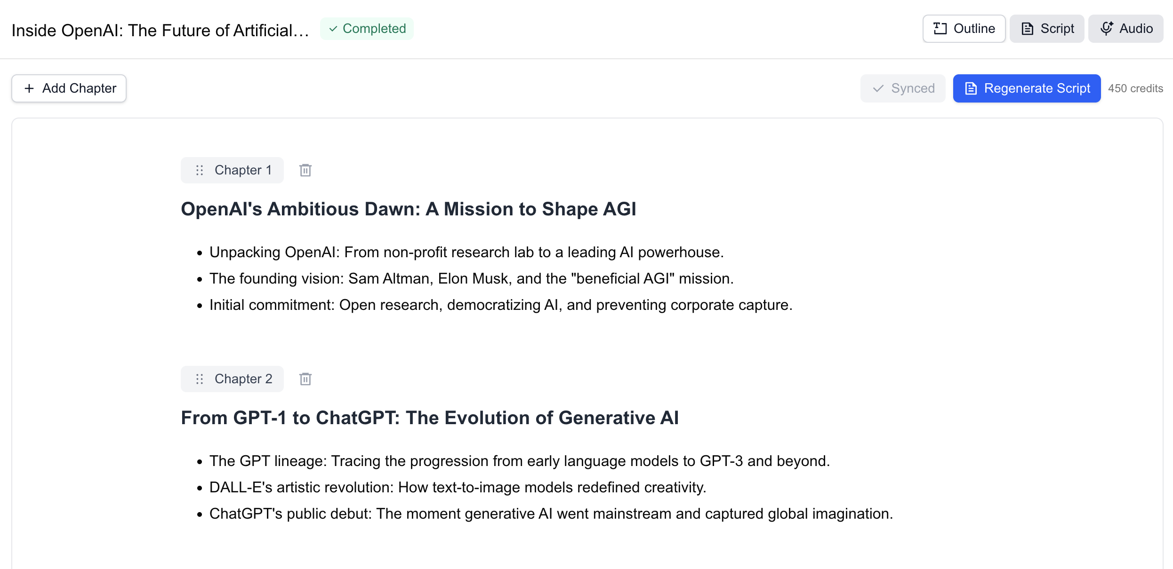Add a new chapter
The image size is (1173, 569).
pos(69,88)
